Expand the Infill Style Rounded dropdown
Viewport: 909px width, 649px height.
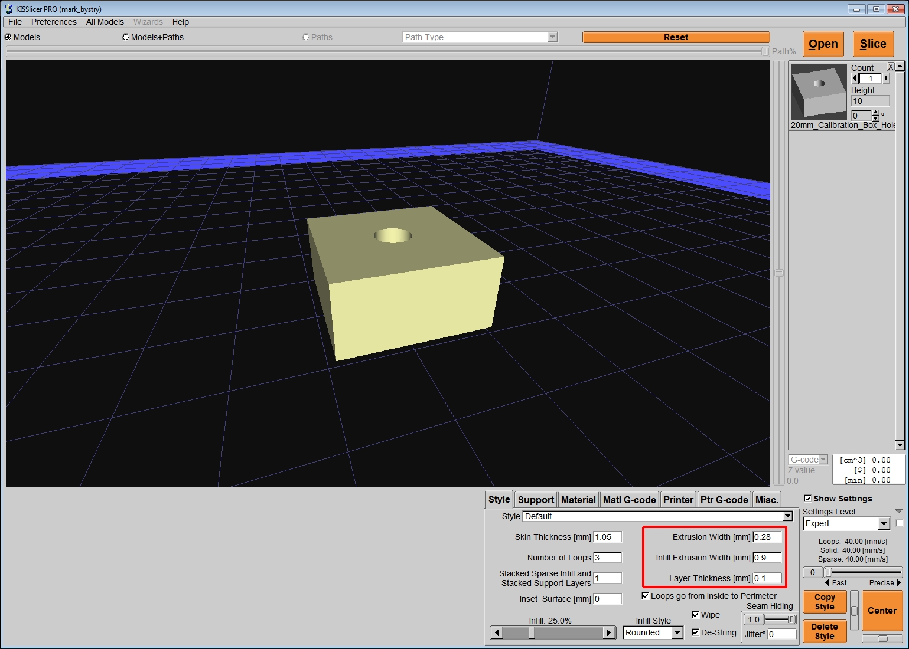[677, 633]
